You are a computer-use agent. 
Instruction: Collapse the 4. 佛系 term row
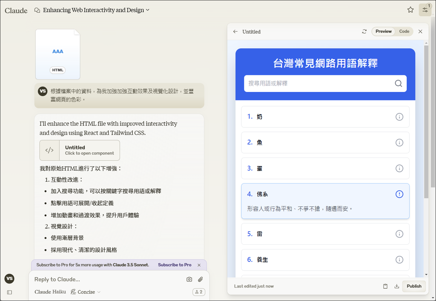pos(325,201)
